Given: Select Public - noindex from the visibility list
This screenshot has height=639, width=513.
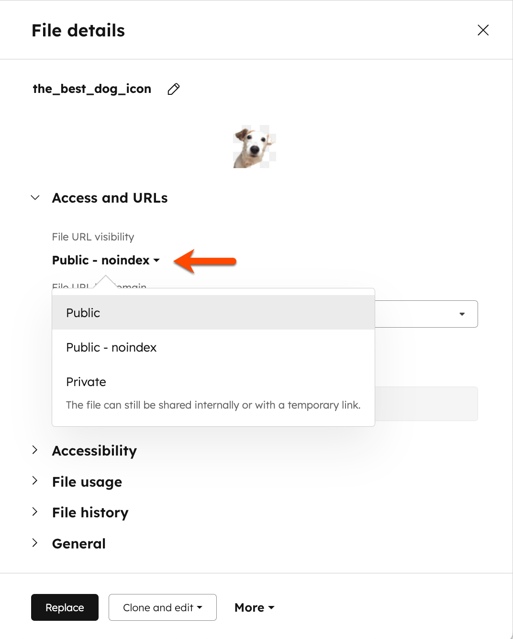Looking at the screenshot, I should tap(111, 347).
